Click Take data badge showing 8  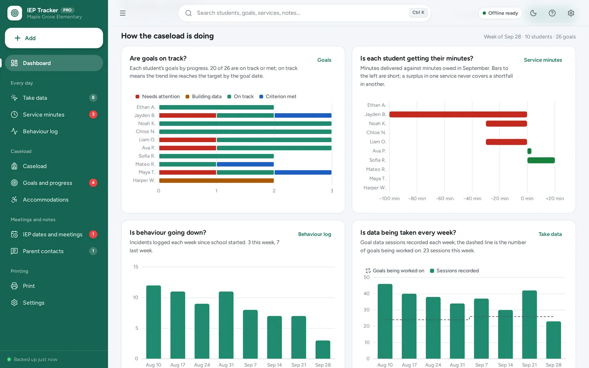93,98
